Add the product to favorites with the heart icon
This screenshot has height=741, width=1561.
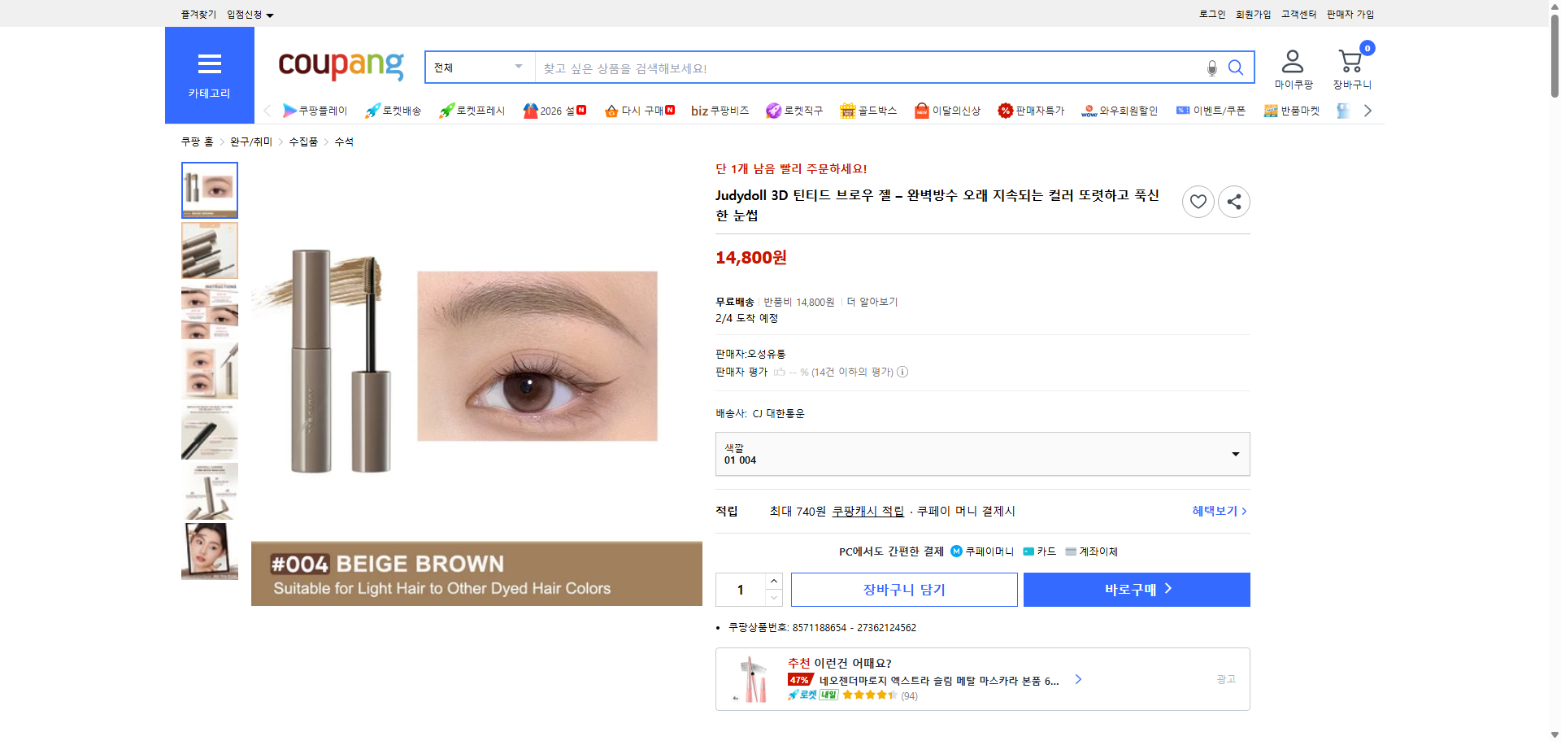pos(1198,201)
